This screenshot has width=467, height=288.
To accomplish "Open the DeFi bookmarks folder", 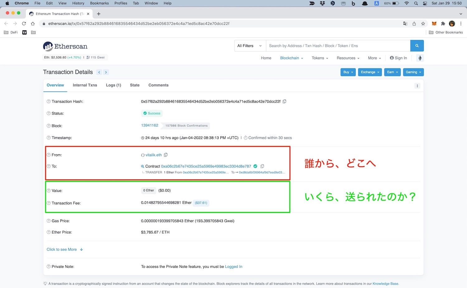I will 11,32.
